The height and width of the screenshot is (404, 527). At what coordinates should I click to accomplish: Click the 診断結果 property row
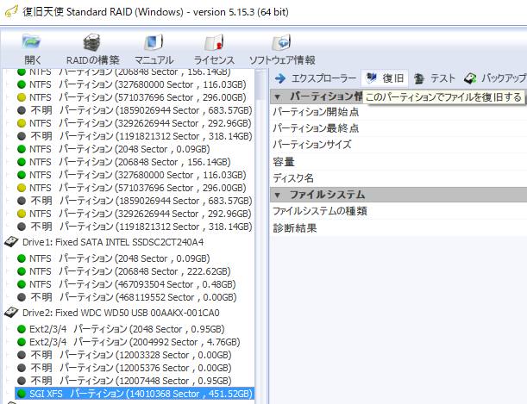click(294, 228)
